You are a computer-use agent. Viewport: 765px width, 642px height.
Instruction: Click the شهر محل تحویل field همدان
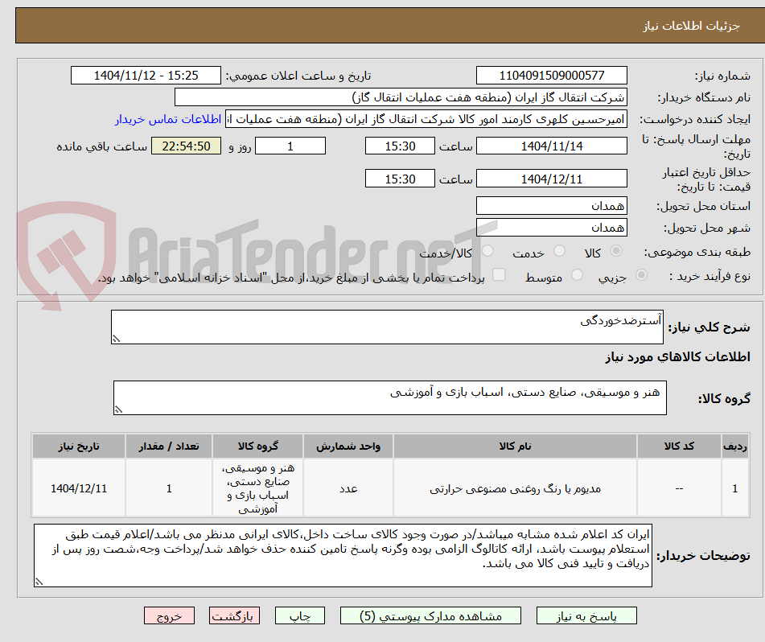click(x=551, y=228)
